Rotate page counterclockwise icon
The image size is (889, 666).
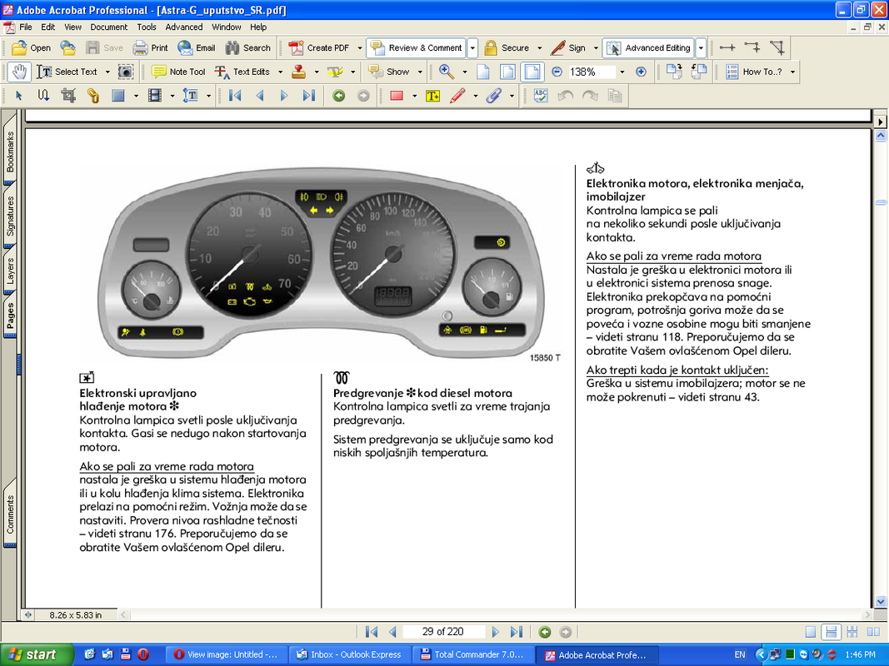point(699,72)
